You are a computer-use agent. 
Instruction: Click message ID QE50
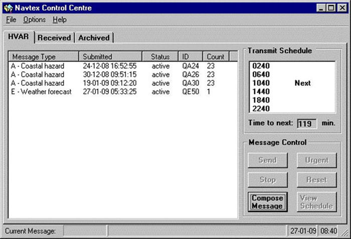(x=191, y=91)
